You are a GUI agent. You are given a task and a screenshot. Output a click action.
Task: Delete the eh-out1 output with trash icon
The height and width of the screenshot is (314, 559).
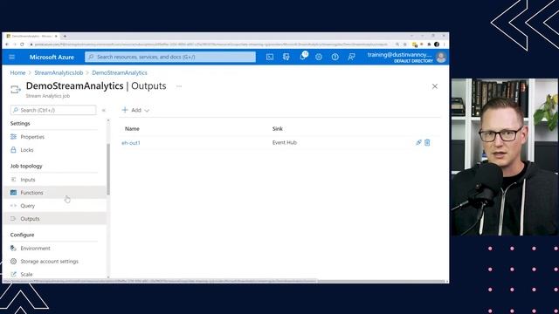point(427,142)
